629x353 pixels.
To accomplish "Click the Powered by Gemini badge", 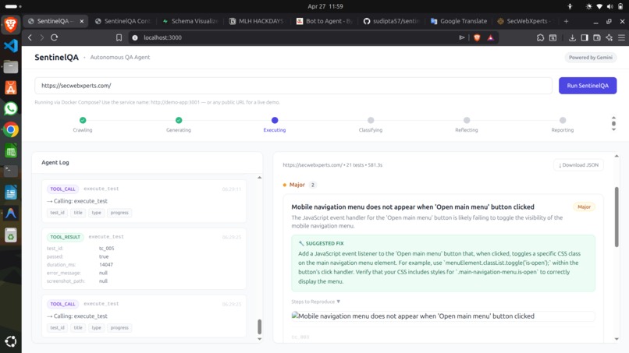I will (591, 58).
